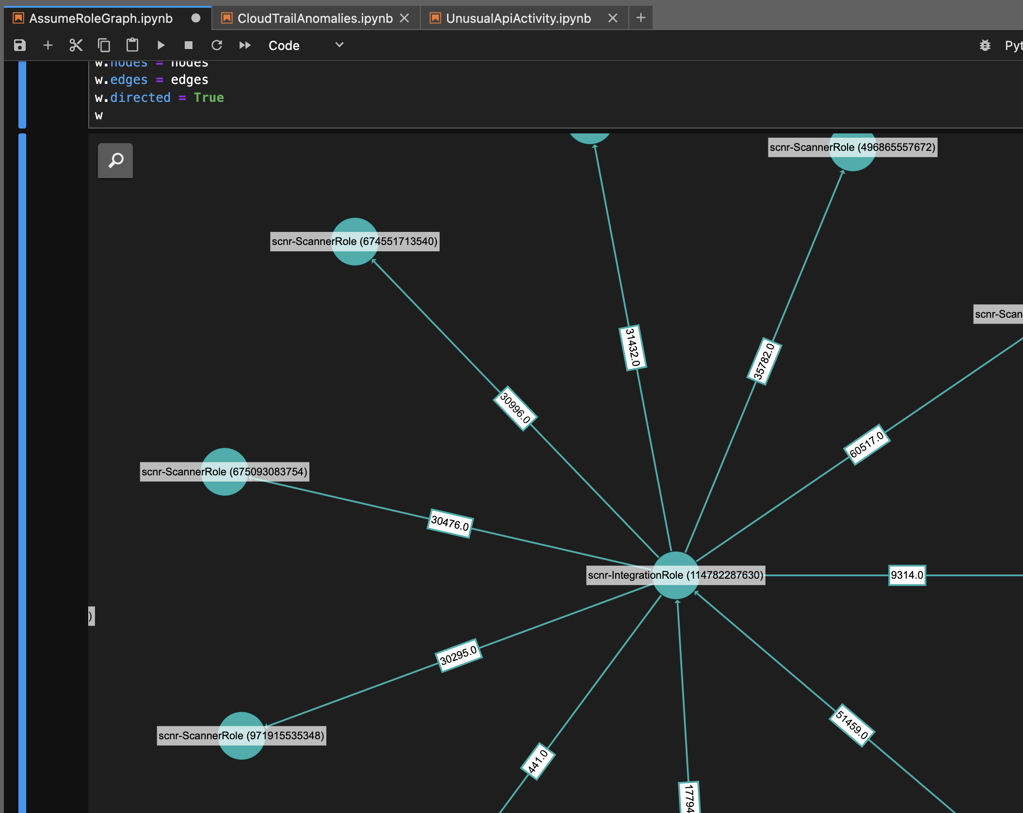Open a new launcher tab with the plus
The height and width of the screenshot is (813, 1023).
(x=640, y=18)
